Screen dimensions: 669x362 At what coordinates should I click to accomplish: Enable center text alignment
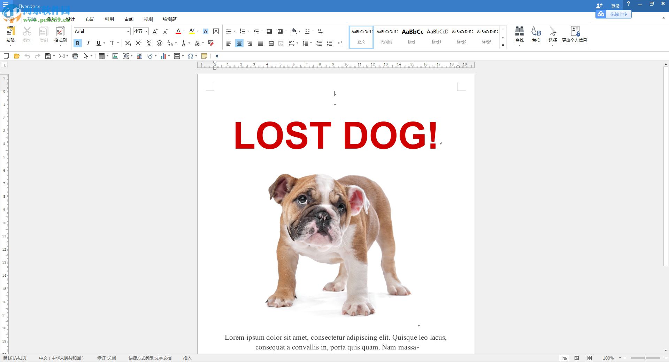click(239, 43)
